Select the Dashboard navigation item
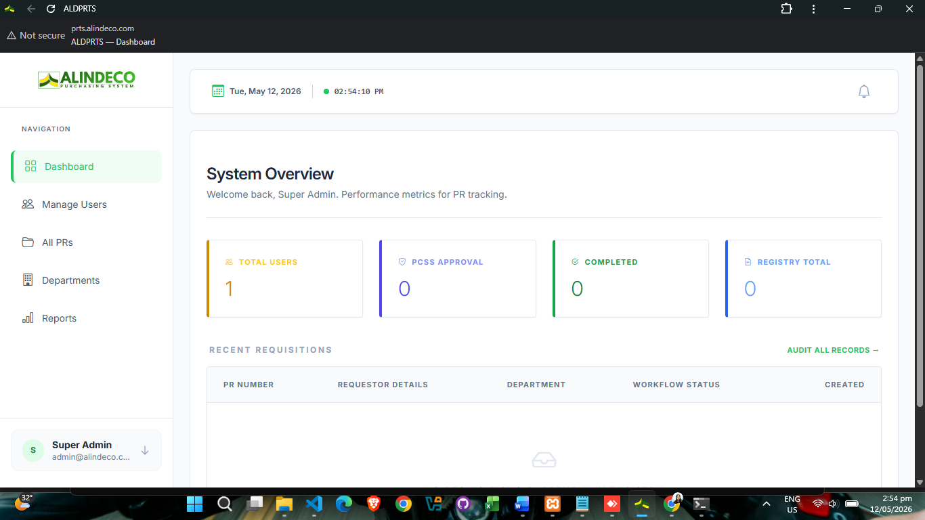This screenshot has height=520, width=925. (87, 167)
